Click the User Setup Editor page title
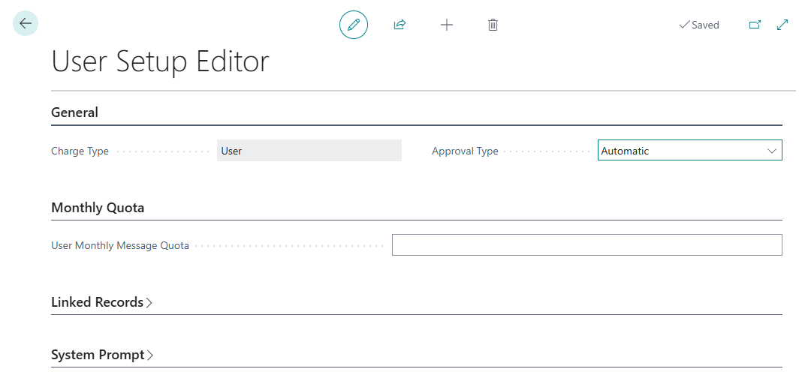Image resolution: width=805 pixels, height=384 pixels. 160,62
